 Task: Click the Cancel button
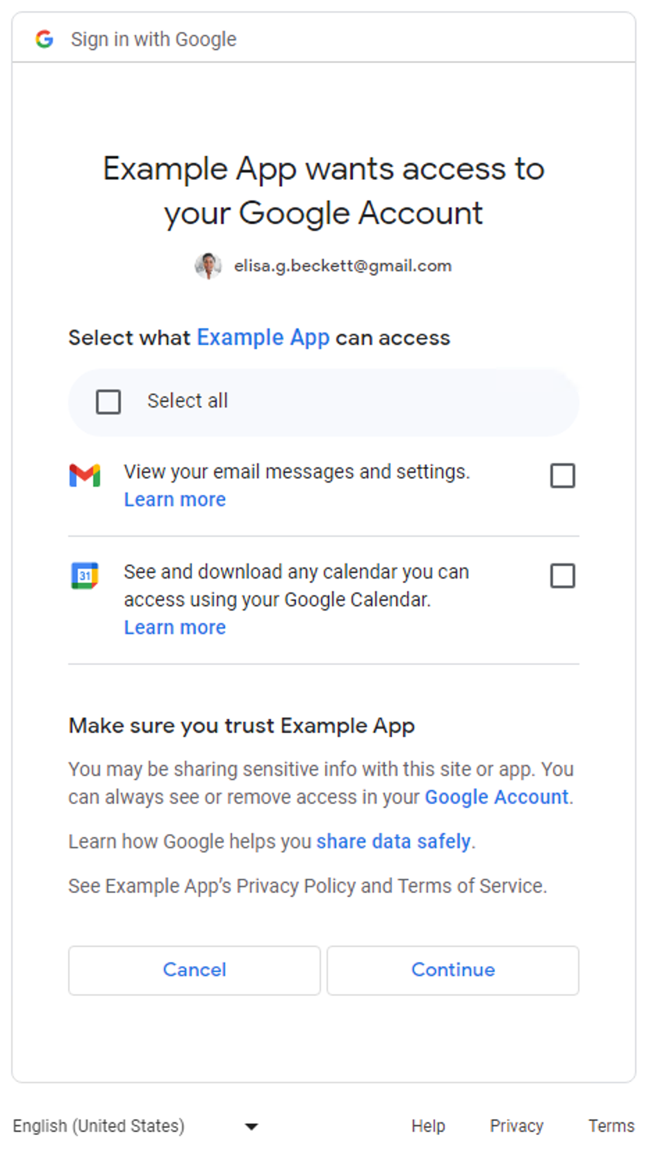[194, 970]
